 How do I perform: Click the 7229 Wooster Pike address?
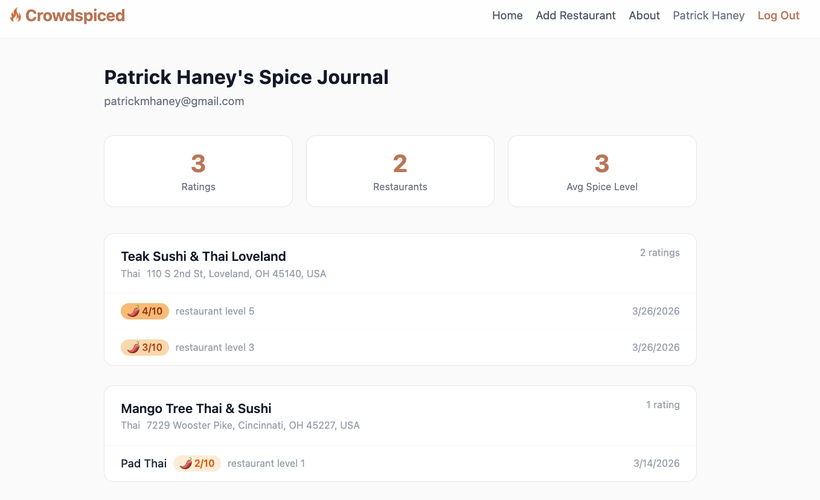(254, 426)
